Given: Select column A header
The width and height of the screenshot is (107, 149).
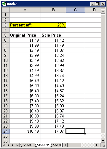Looking at the screenshot, I should tap(25, 10).
